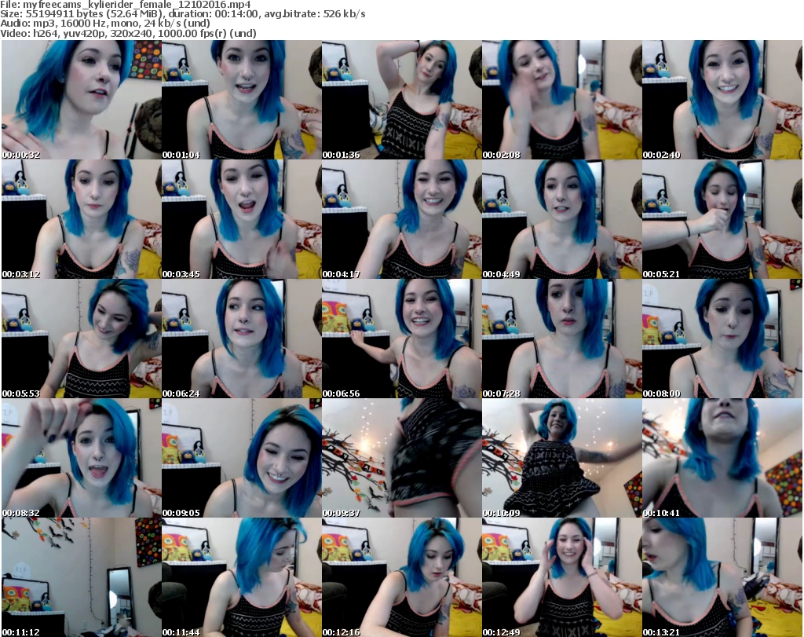Viewport: 804px width, 637px height.
Task: Select the thumbnail timestamped 00:09:37
Action: [x=402, y=458]
